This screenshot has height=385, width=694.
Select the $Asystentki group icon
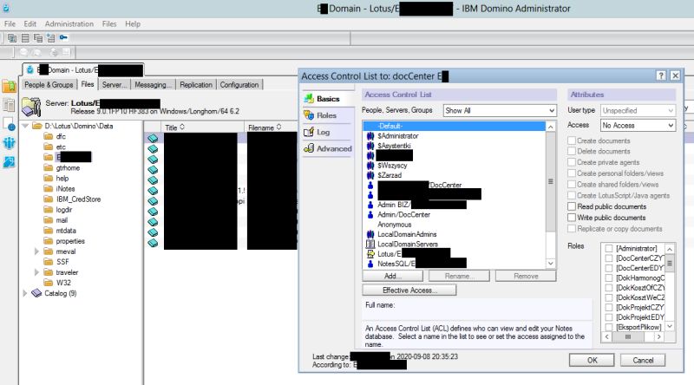tap(370, 146)
